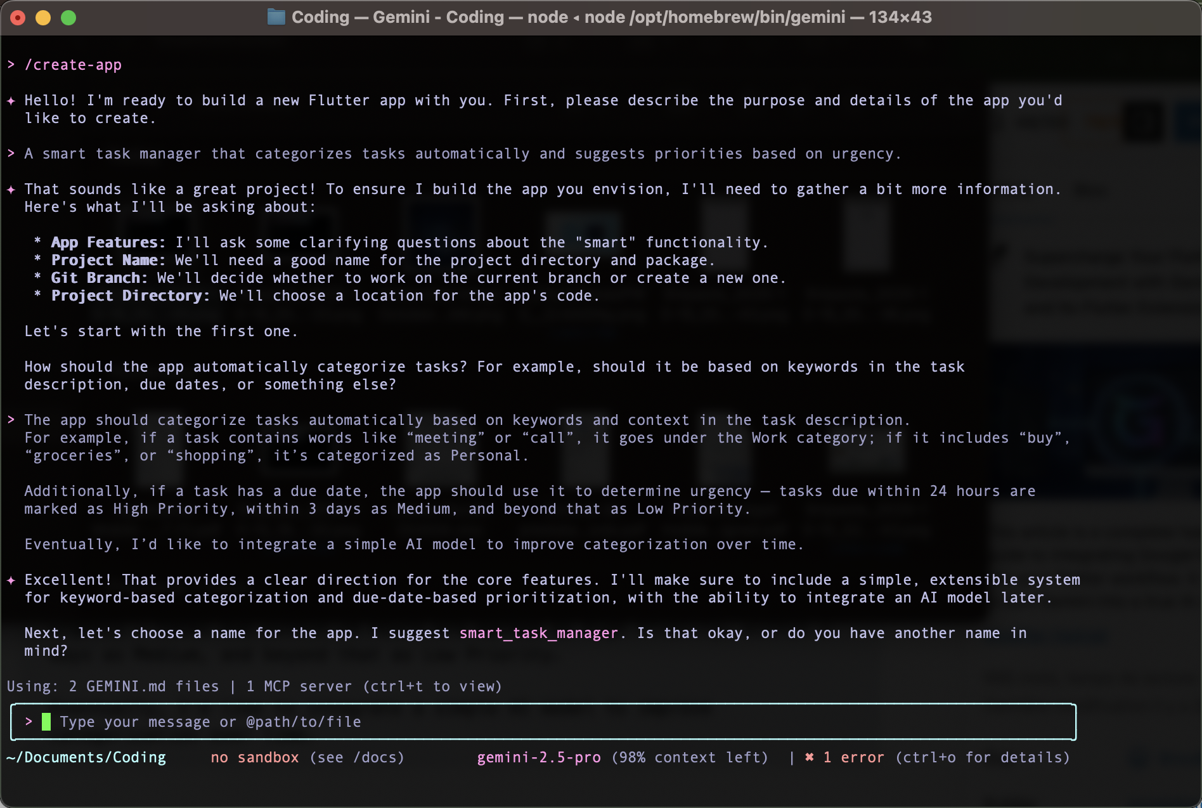Click the green cursor block in the input

46,722
